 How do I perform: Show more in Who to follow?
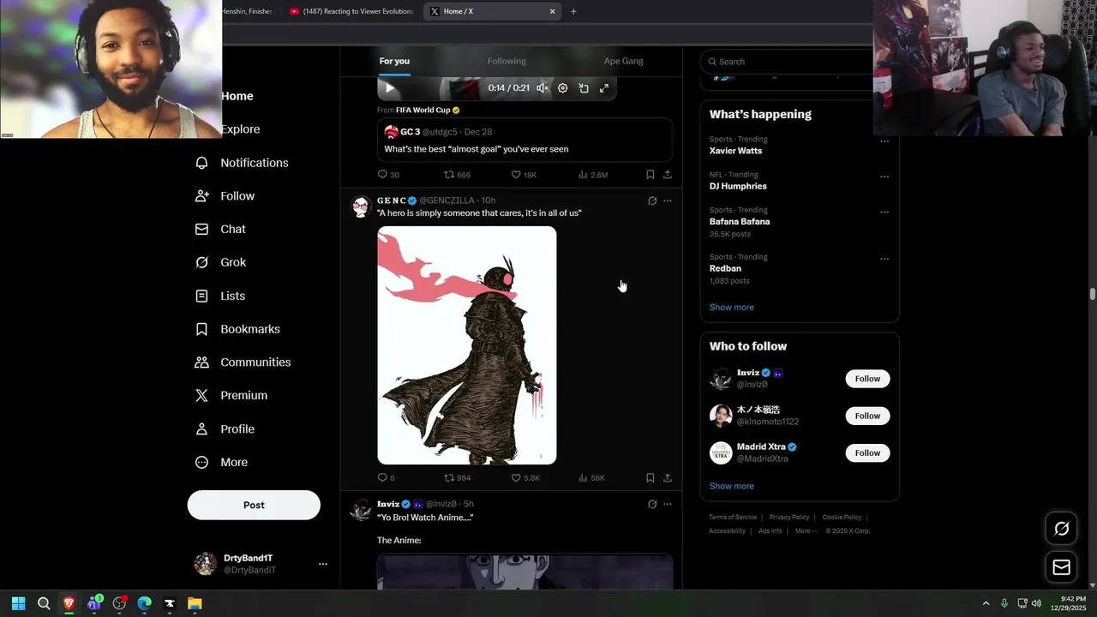point(731,486)
